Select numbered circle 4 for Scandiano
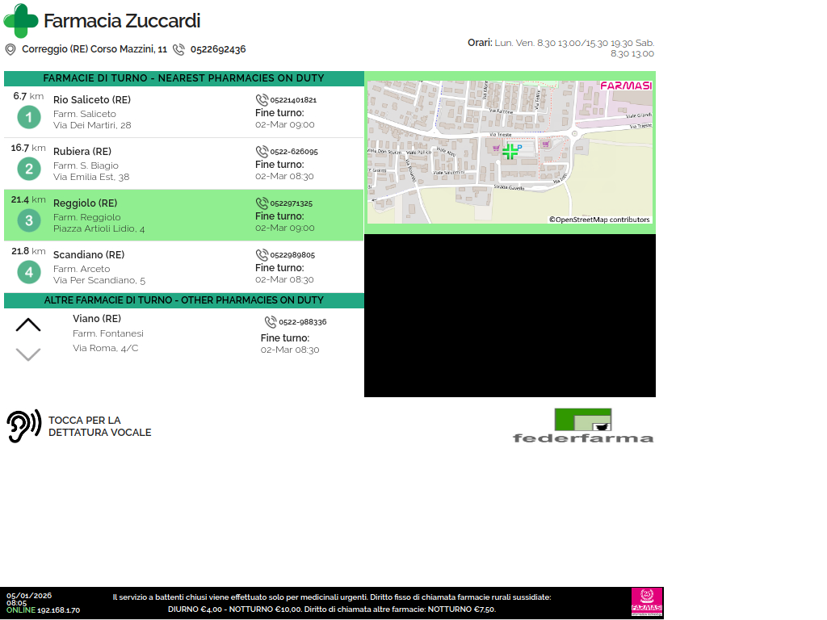Viewport: 827px width, 620px height. point(29,272)
